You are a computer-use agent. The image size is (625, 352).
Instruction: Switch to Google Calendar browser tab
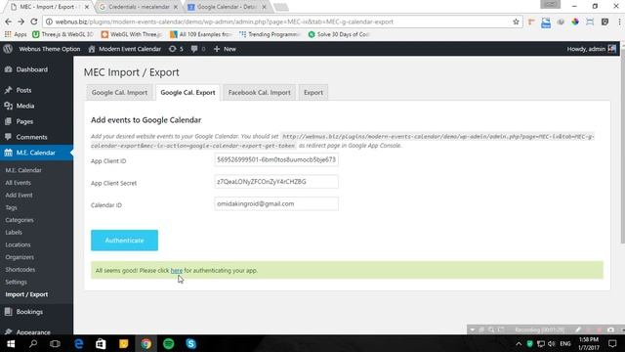point(227,7)
